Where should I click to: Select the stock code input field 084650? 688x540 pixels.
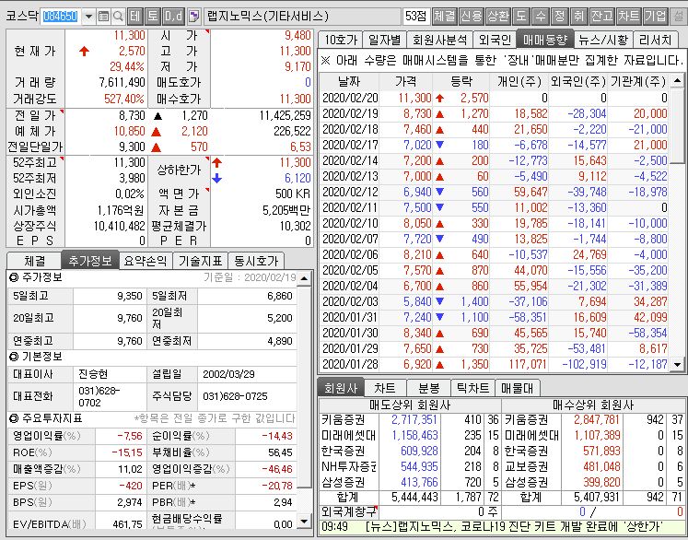(x=61, y=17)
